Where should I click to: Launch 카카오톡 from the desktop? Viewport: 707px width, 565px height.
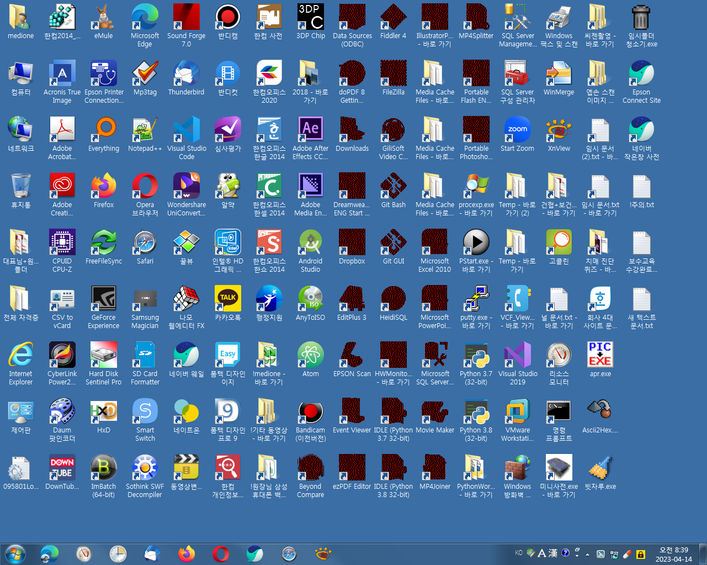click(x=228, y=303)
